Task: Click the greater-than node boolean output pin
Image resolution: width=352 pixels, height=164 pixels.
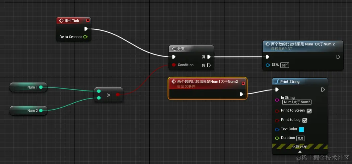Action: (118, 95)
